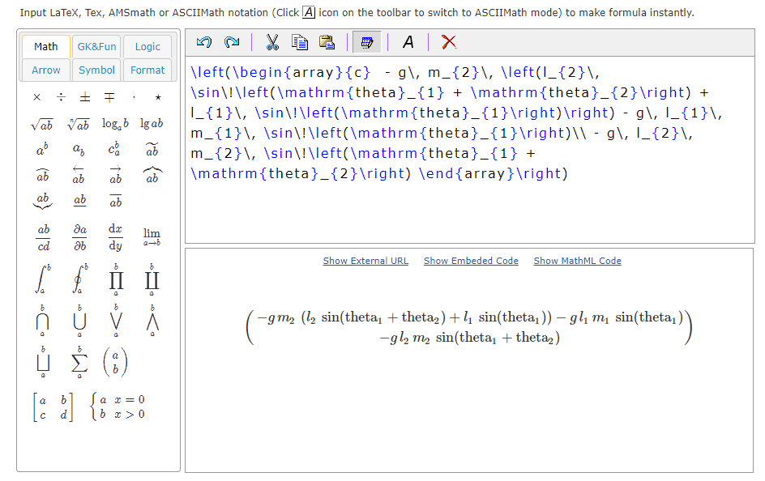Insert widetilde ab template
Screen dimensions: 765x481
[152, 150]
